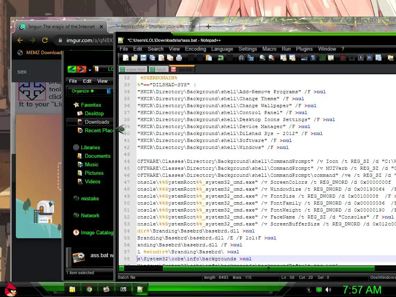This screenshot has width=396, height=297.
Task: Go back in the Chrome window
Action: tap(20, 40)
